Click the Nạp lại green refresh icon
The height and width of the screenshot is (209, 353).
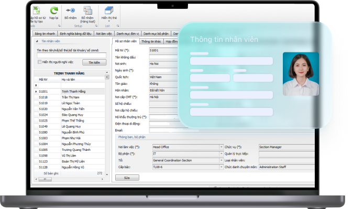pyautogui.click(x=54, y=10)
